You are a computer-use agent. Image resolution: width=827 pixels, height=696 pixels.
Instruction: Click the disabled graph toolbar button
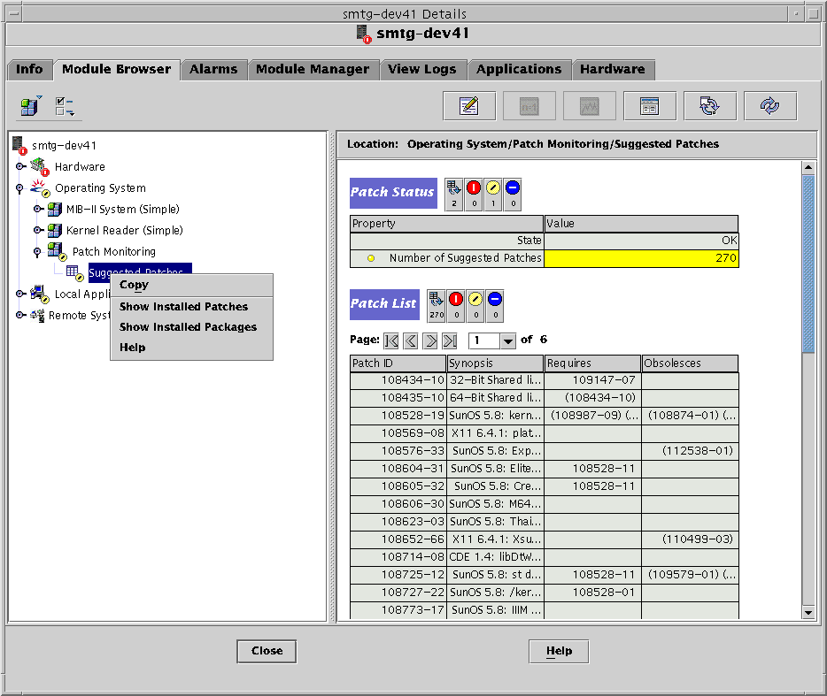pos(589,106)
